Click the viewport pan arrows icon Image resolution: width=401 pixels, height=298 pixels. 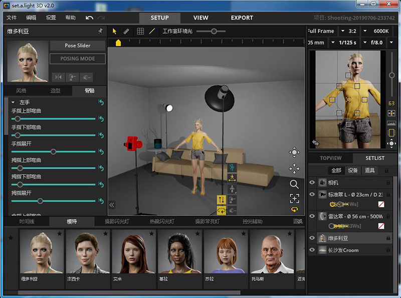pos(294,169)
